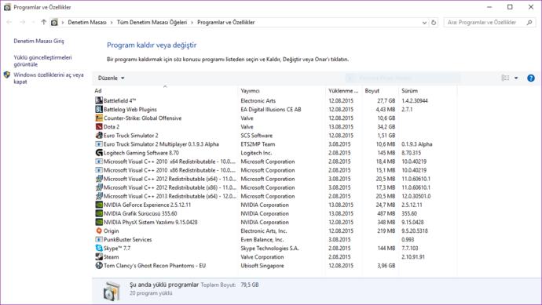Viewport: 542px width, 305px height.
Task: Change the list view icon button
Action: point(505,78)
